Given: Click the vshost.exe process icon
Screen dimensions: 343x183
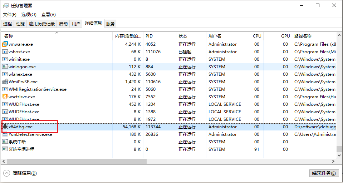Looking at the screenshot, I should point(5,52).
